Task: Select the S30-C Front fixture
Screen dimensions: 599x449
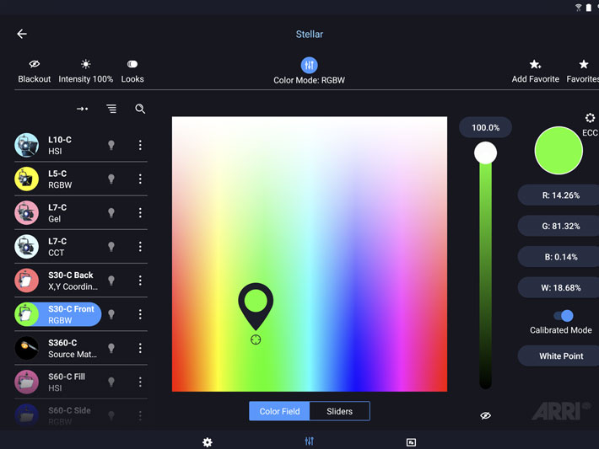Action: click(58, 314)
